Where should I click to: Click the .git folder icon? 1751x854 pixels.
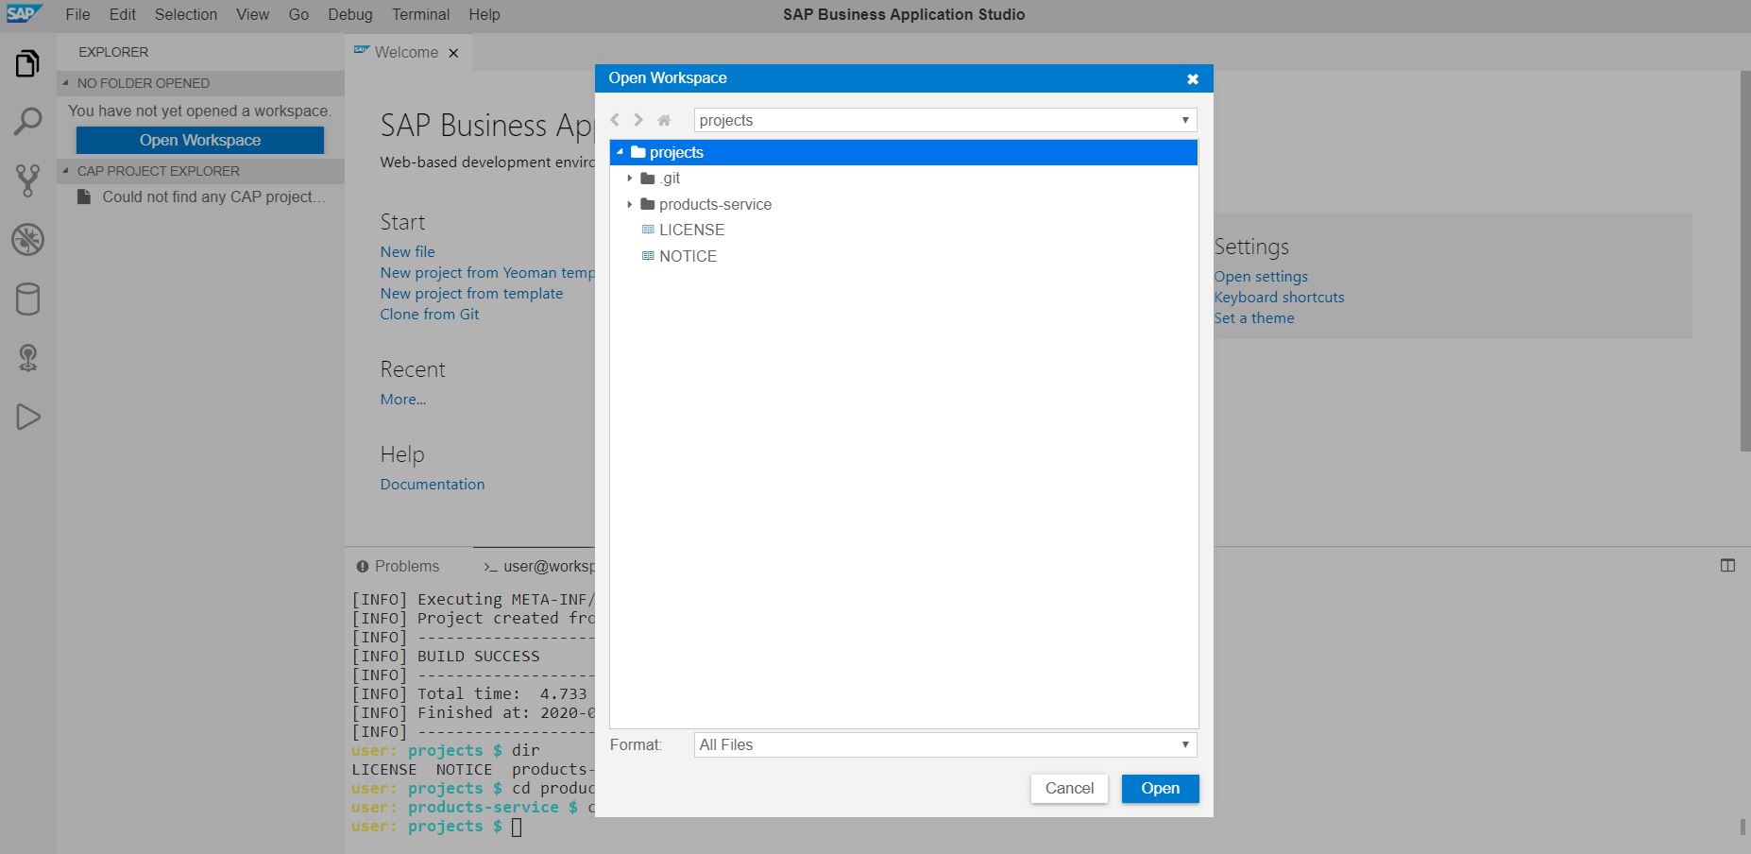647,179
